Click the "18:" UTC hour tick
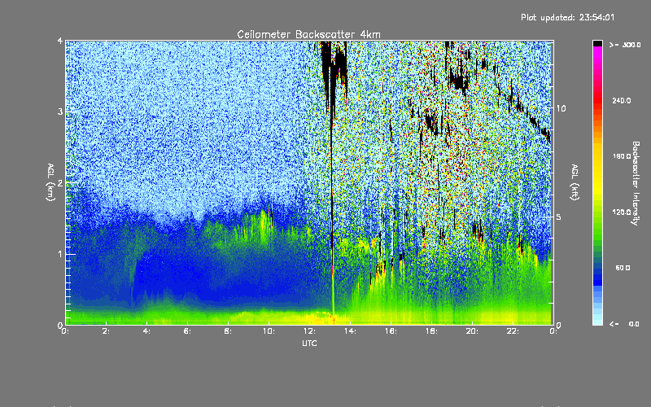Viewport: 651px width, 407px height. [x=431, y=331]
